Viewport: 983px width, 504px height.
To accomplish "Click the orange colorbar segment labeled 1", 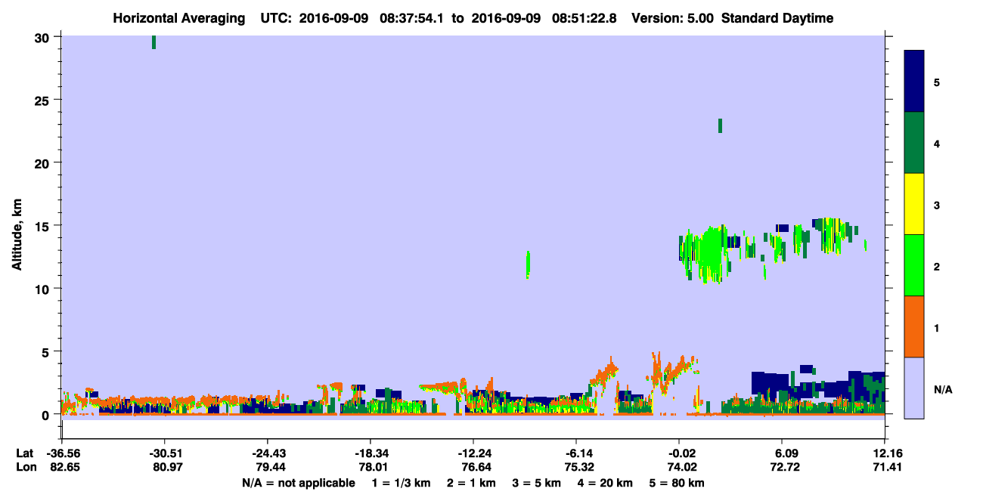I will (914, 326).
